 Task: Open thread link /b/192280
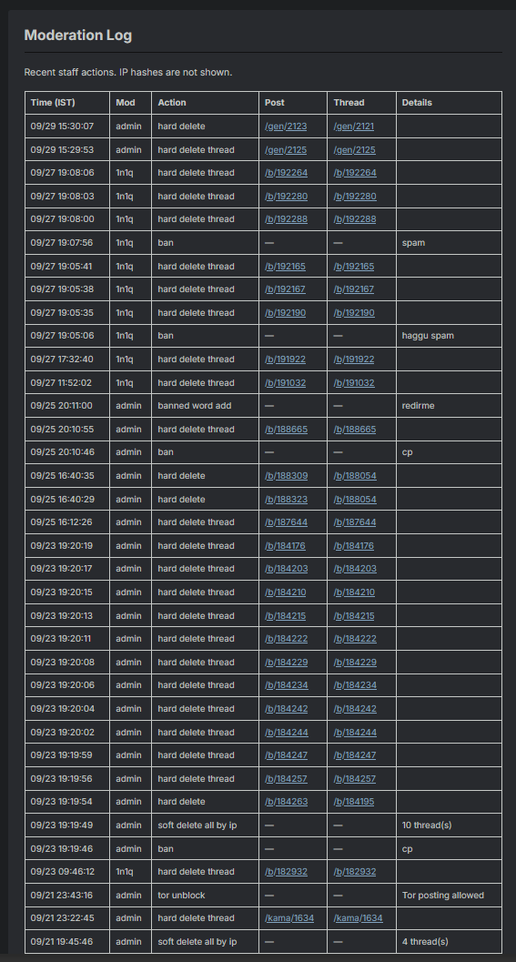[x=355, y=197]
